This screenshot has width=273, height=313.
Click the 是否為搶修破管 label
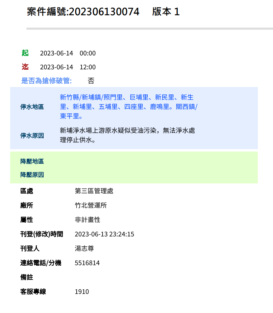47,81
